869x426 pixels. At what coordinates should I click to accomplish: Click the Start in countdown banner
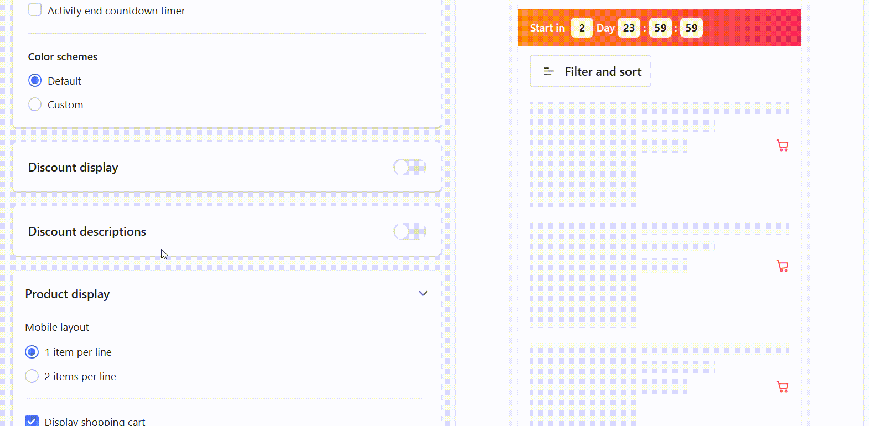click(659, 28)
